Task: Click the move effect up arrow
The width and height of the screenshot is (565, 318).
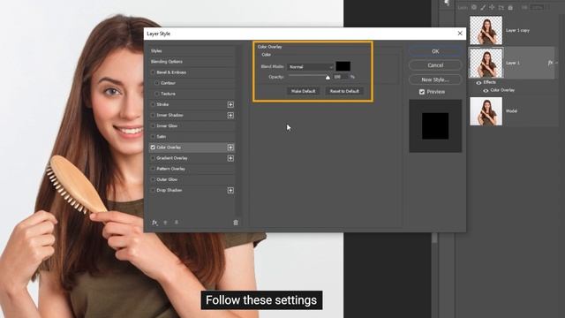Action: tap(165, 223)
